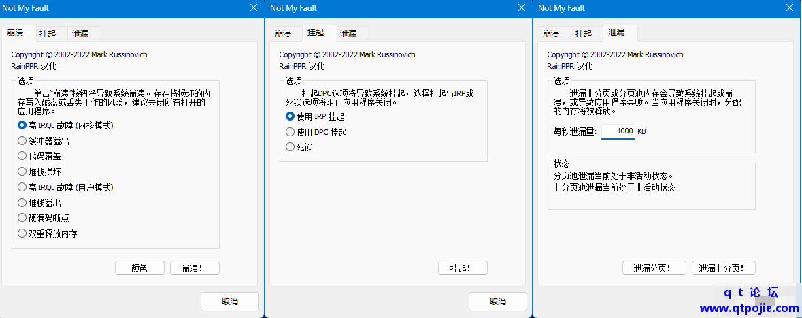
Task: Click the 泄漏分页! button
Action: (x=654, y=268)
